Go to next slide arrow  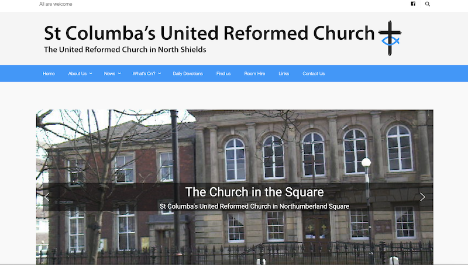pyautogui.click(x=422, y=197)
